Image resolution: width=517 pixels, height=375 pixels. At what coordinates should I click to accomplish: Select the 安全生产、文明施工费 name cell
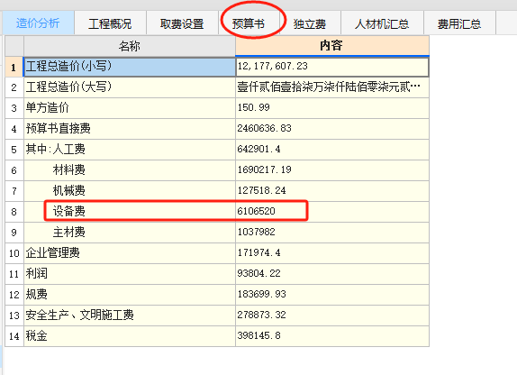coord(130,316)
